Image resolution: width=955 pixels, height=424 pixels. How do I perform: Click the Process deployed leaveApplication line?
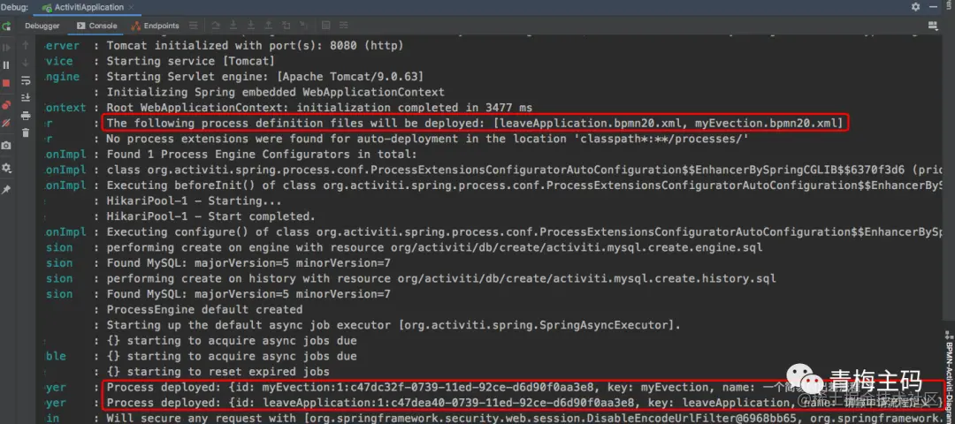(x=523, y=403)
